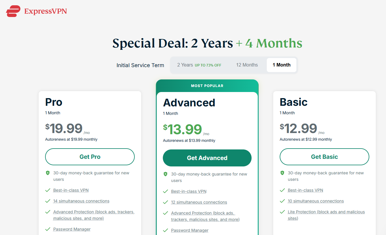Click the Basic money-back guarantee shield icon

coord(282,173)
